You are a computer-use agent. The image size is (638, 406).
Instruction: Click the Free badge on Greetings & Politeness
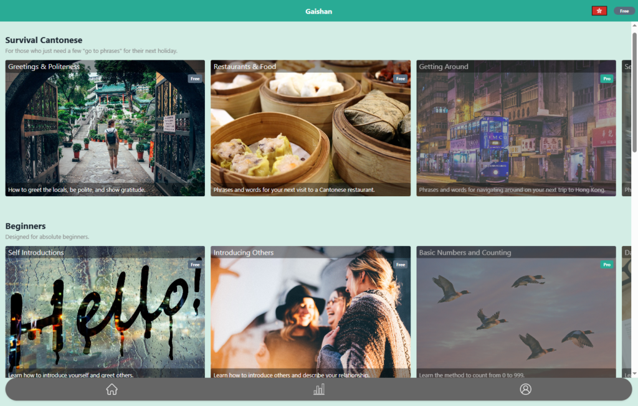(x=195, y=78)
